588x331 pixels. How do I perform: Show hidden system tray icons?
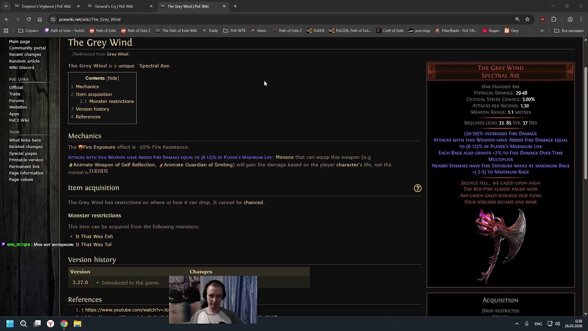point(517,324)
